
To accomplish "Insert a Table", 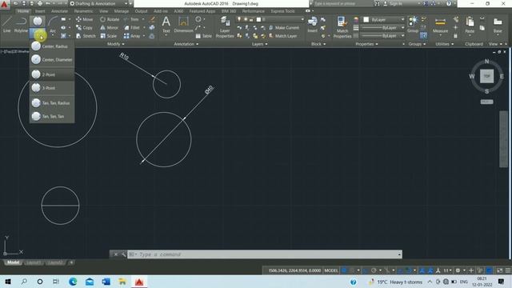I will click(204, 36).
